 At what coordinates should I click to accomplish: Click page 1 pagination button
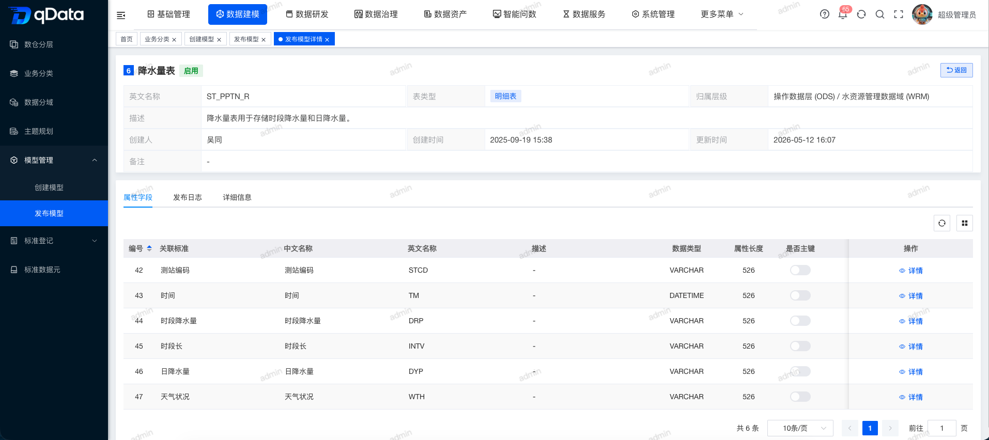(870, 428)
